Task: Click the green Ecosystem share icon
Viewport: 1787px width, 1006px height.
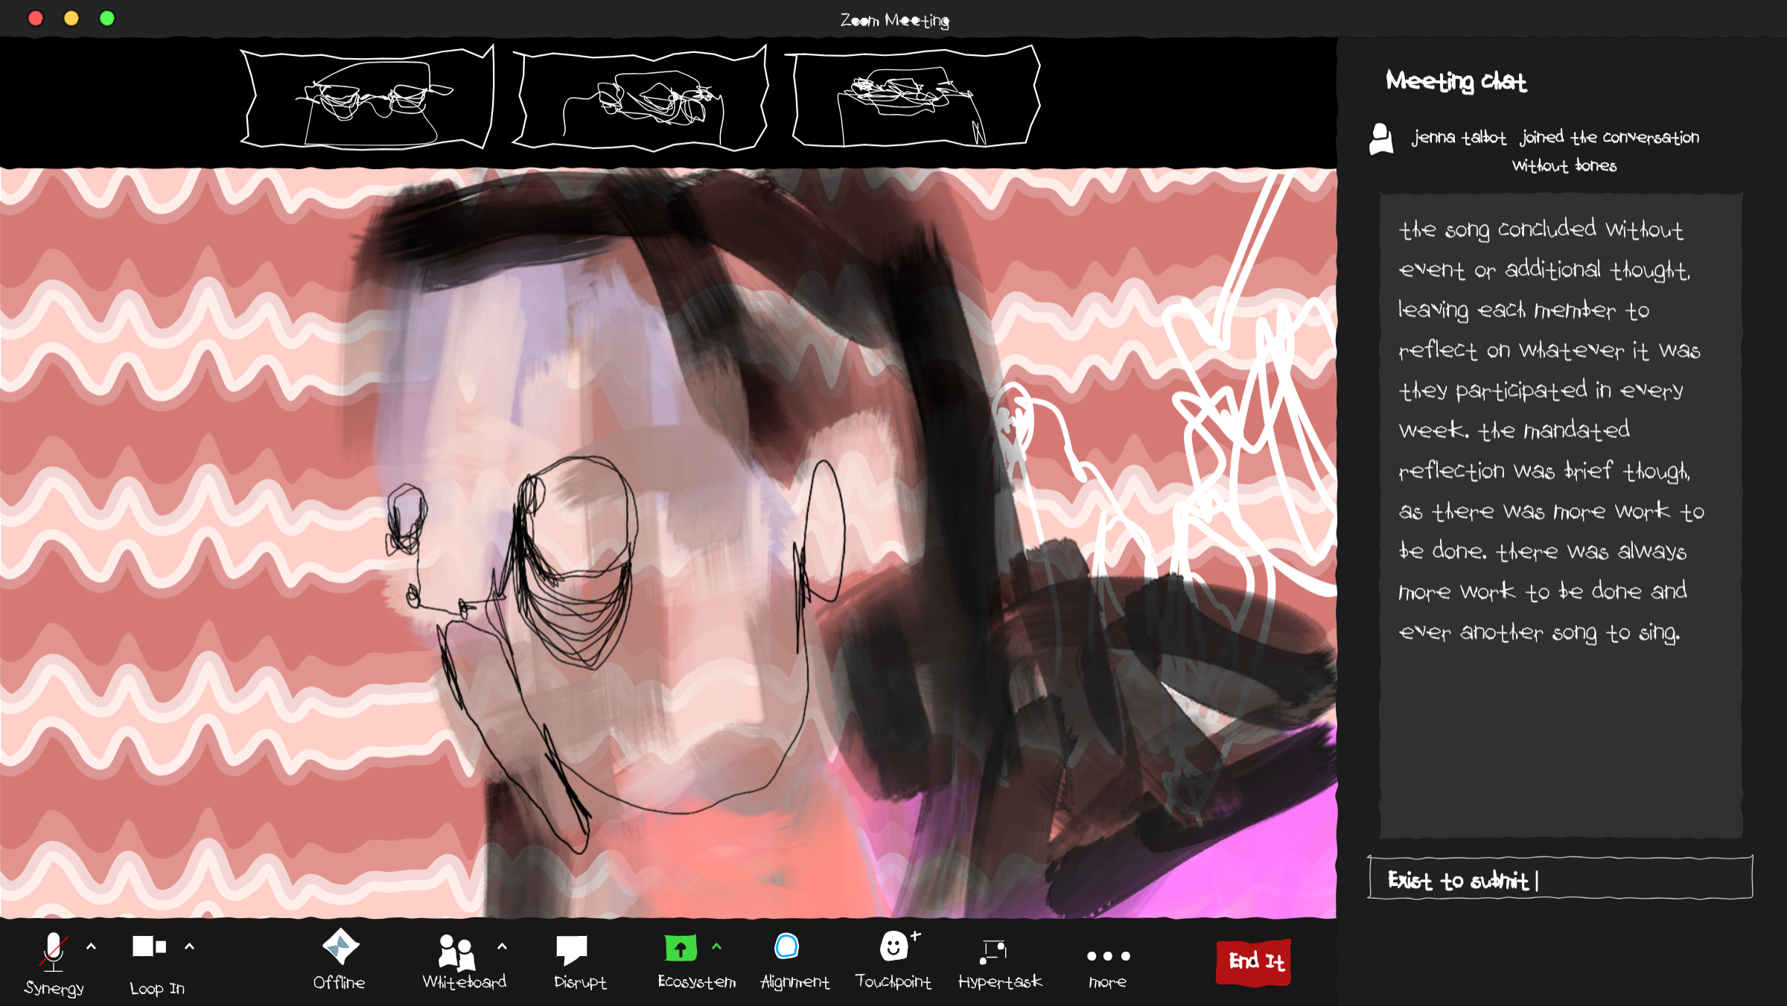Action: (x=681, y=948)
